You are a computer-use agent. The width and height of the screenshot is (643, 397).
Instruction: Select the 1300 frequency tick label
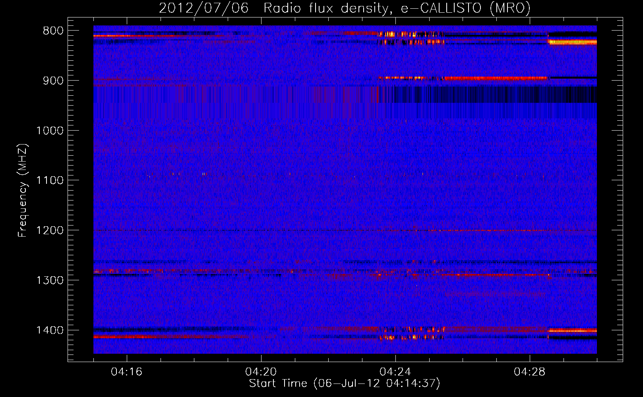point(50,280)
